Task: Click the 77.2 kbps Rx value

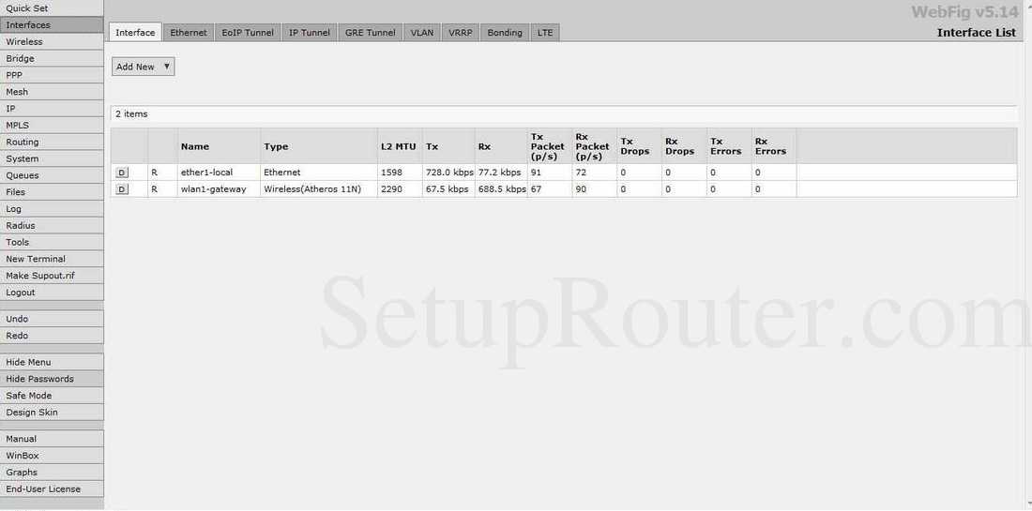Action: click(x=499, y=173)
